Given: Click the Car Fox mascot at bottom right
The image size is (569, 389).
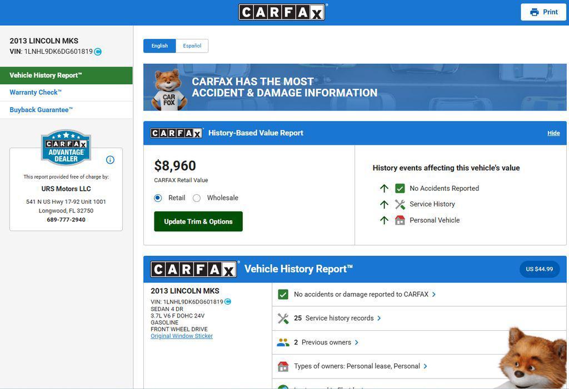Looking at the screenshot, I should 532,358.
